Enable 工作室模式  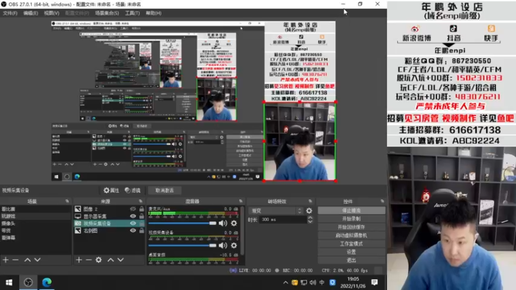click(351, 244)
